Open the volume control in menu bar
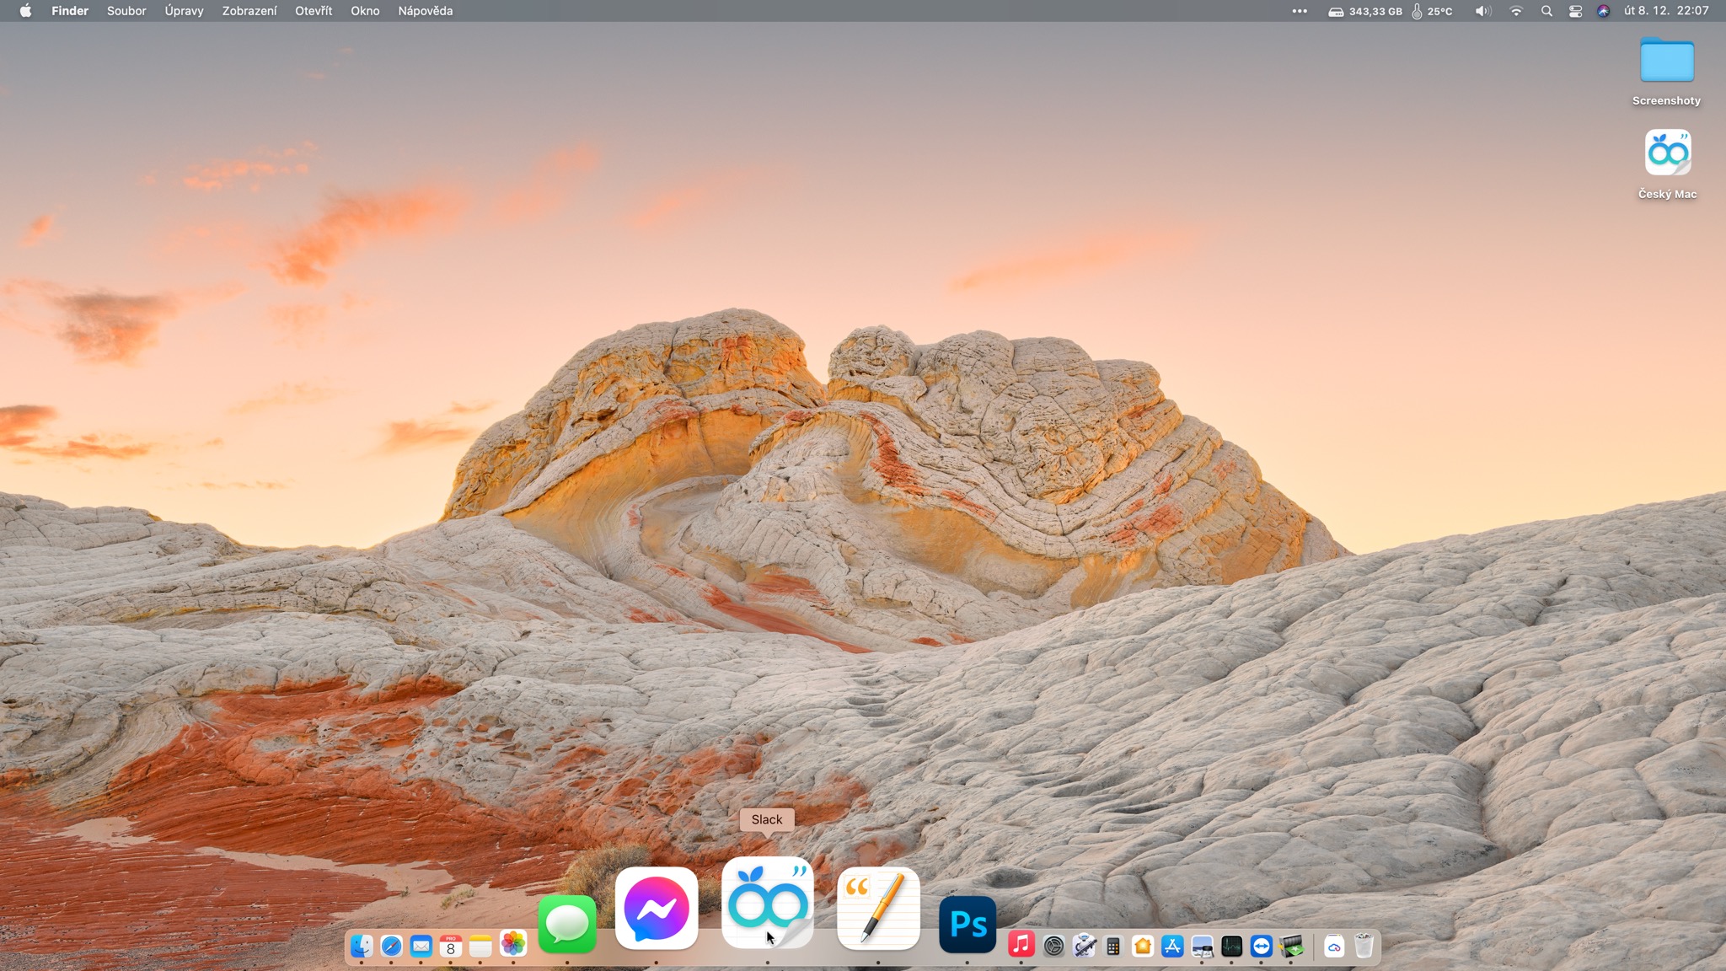The height and width of the screenshot is (971, 1726). (x=1482, y=11)
